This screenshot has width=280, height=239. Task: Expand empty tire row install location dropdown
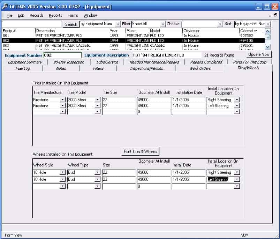(237, 112)
